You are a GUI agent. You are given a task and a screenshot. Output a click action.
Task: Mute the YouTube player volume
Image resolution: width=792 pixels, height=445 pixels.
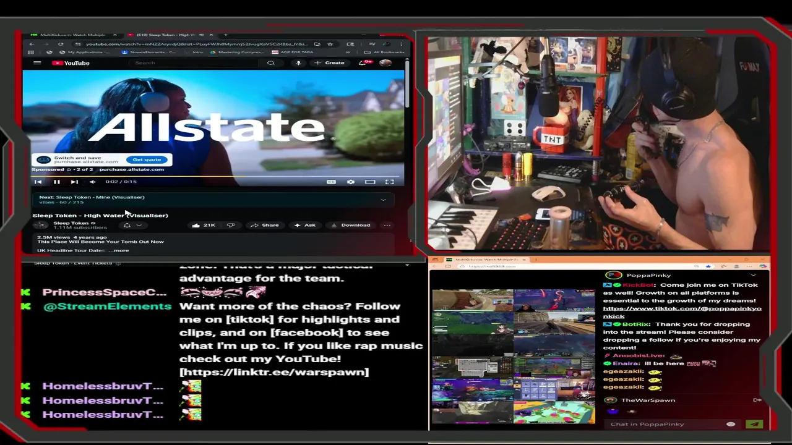[92, 182]
